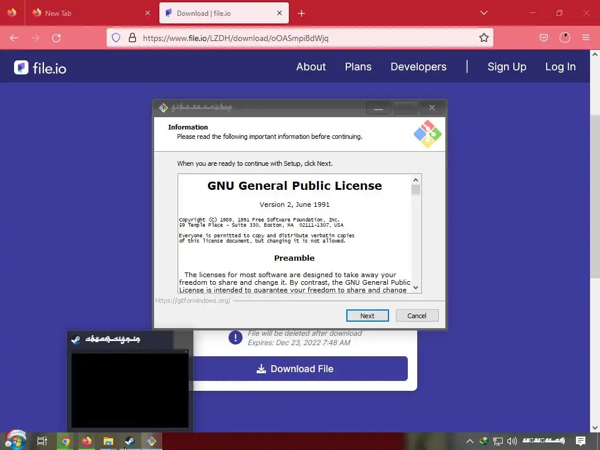Minimize the Git setup dialog
The height and width of the screenshot is (450, 600).
click(379, 108)
